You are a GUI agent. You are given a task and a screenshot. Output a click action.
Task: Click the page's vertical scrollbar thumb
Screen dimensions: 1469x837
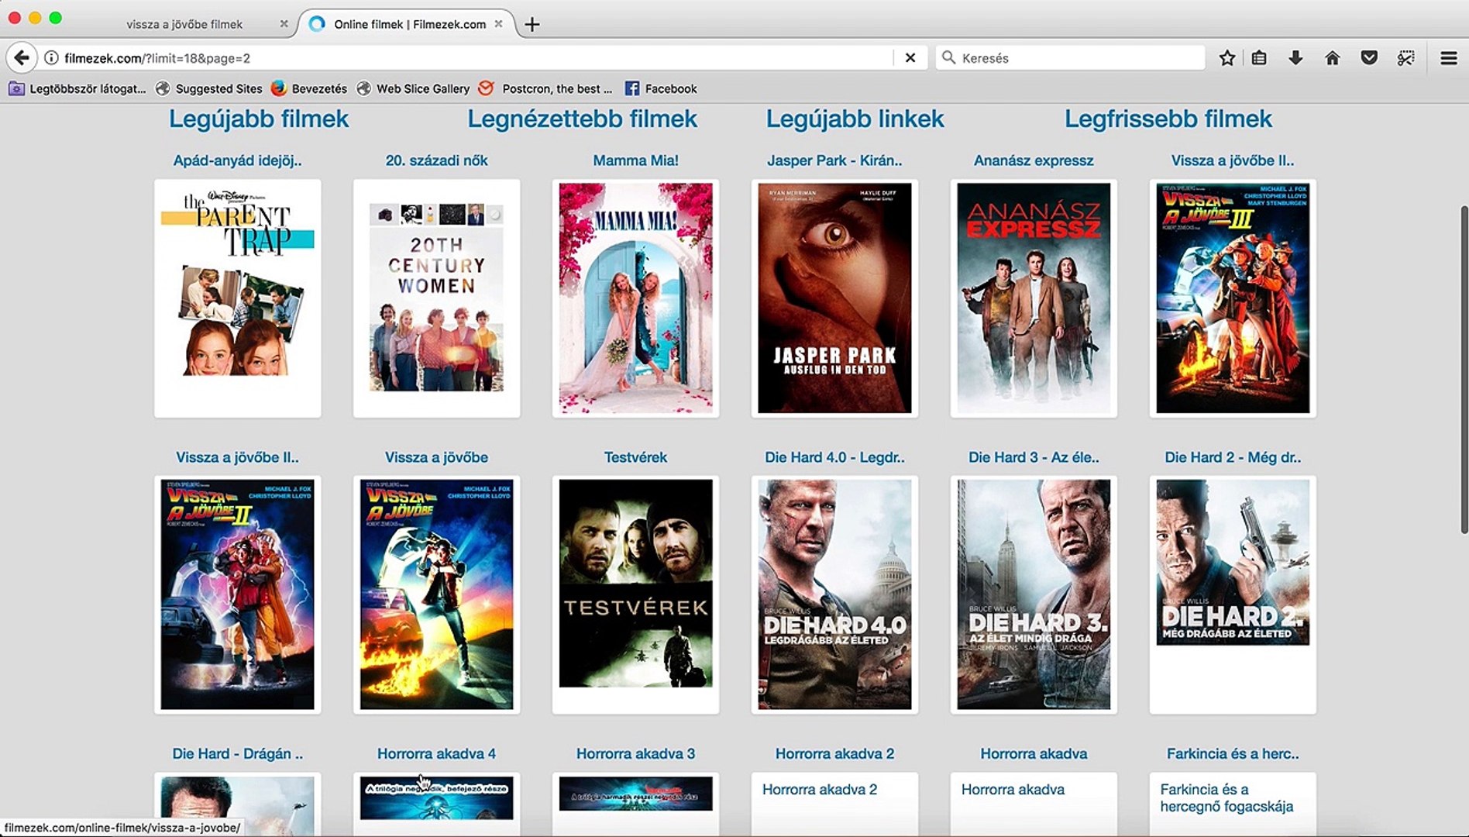click(x=1464, y=369)
